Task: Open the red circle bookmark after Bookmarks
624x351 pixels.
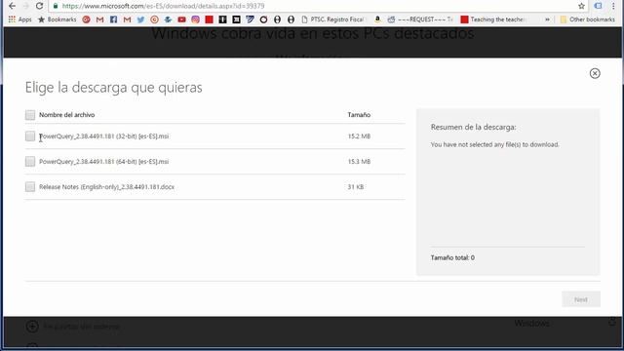Action: click(x=86, y=19)
